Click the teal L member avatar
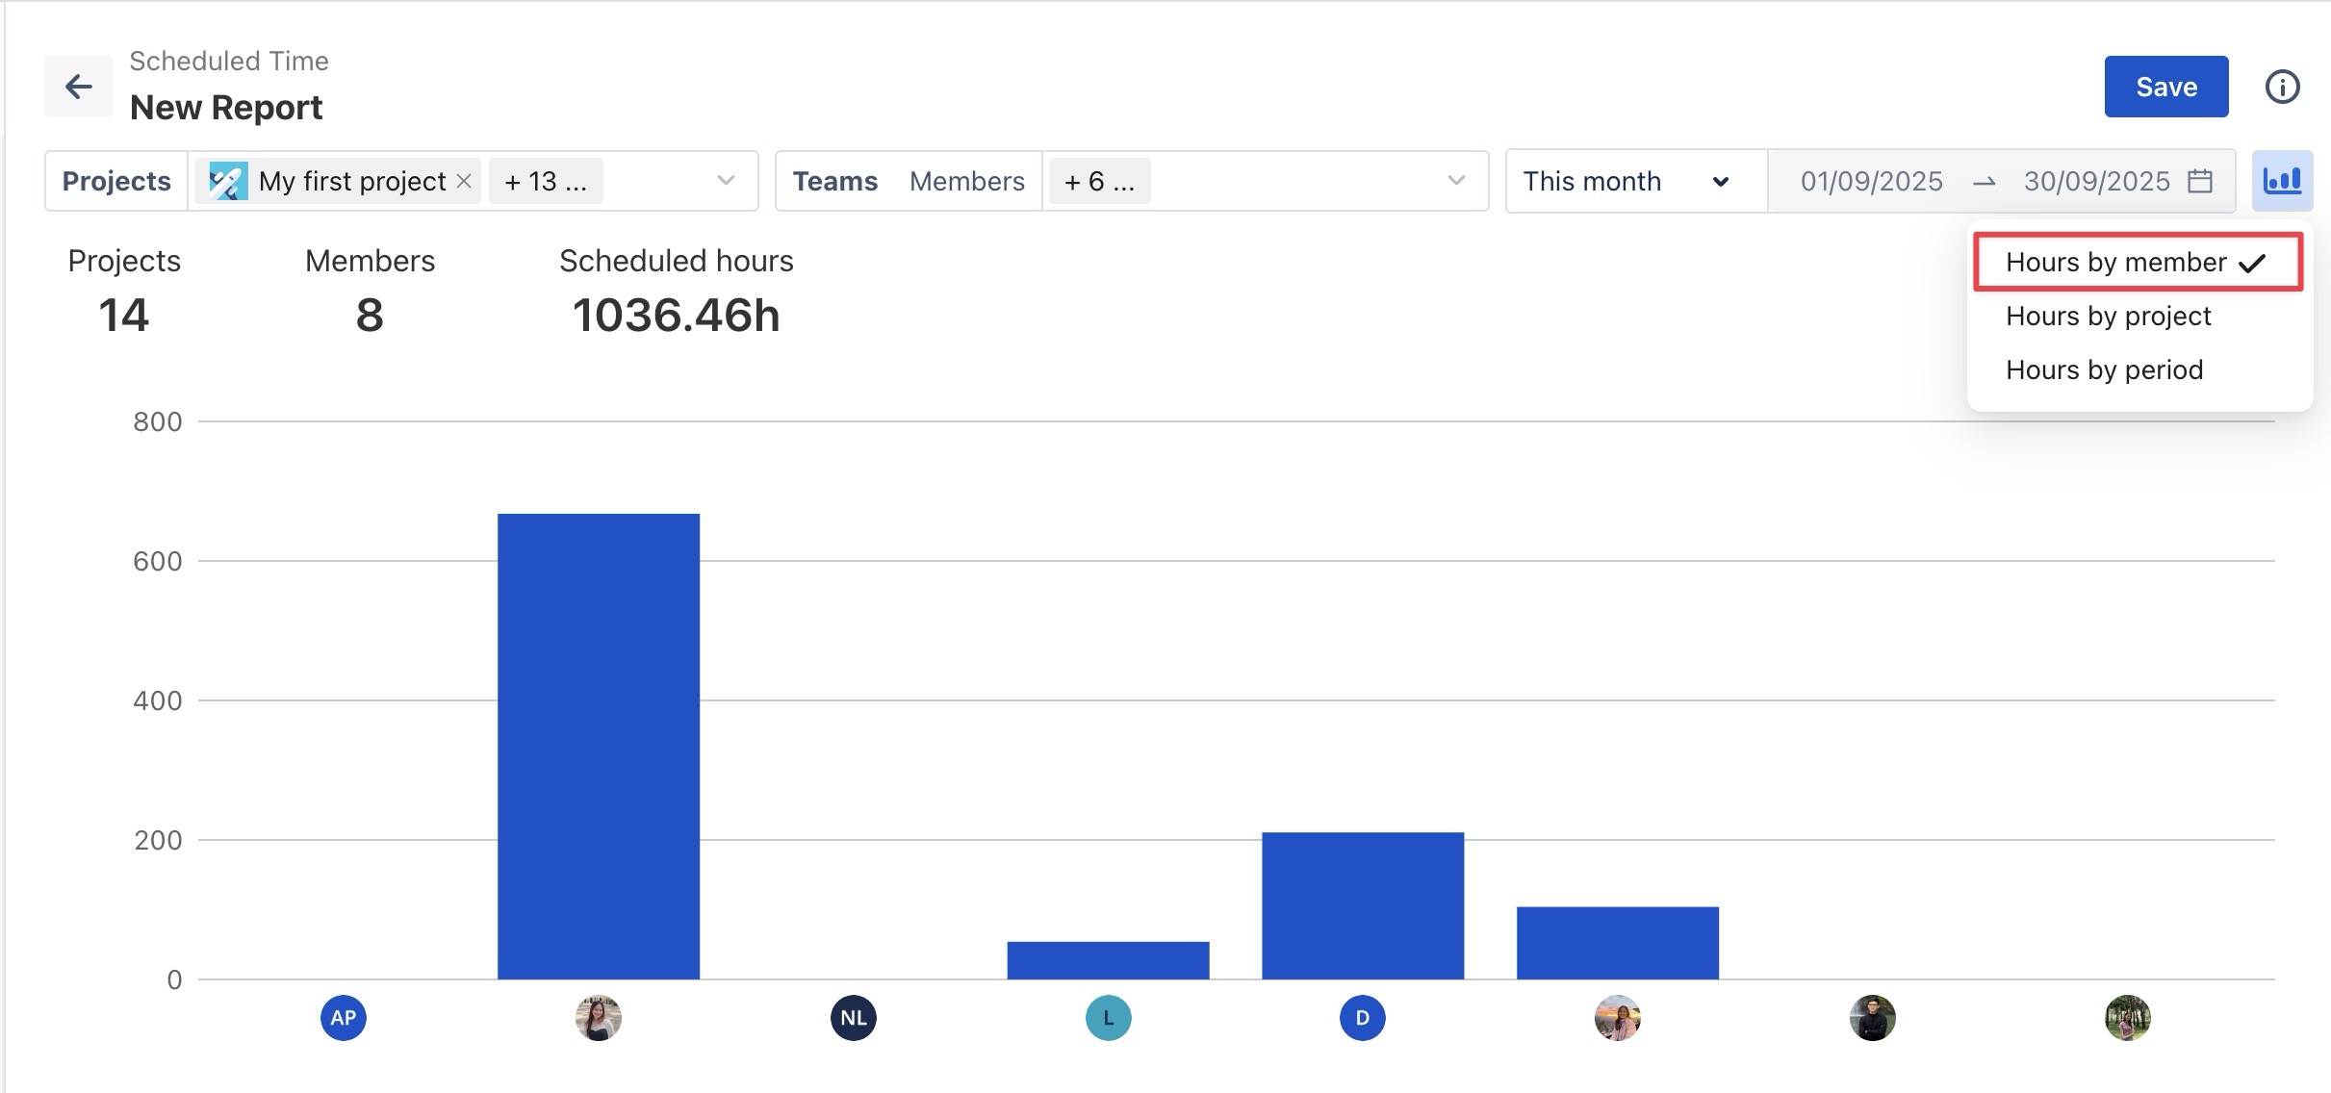 tap(1108, 1018)
